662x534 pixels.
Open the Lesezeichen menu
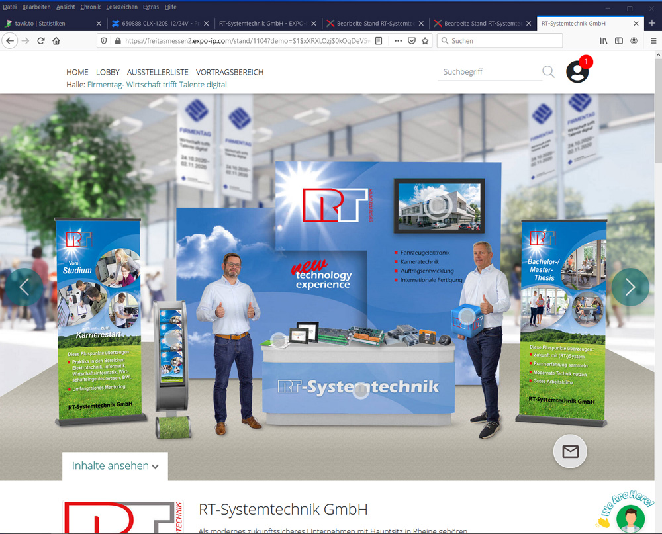(x=122, y=7)
